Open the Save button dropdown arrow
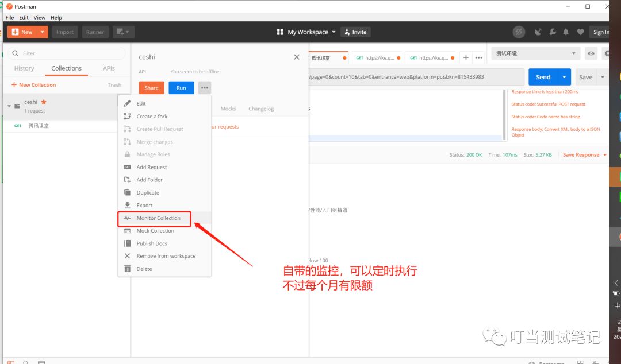Viewport: 621px width, 364px height. point(603,77)
